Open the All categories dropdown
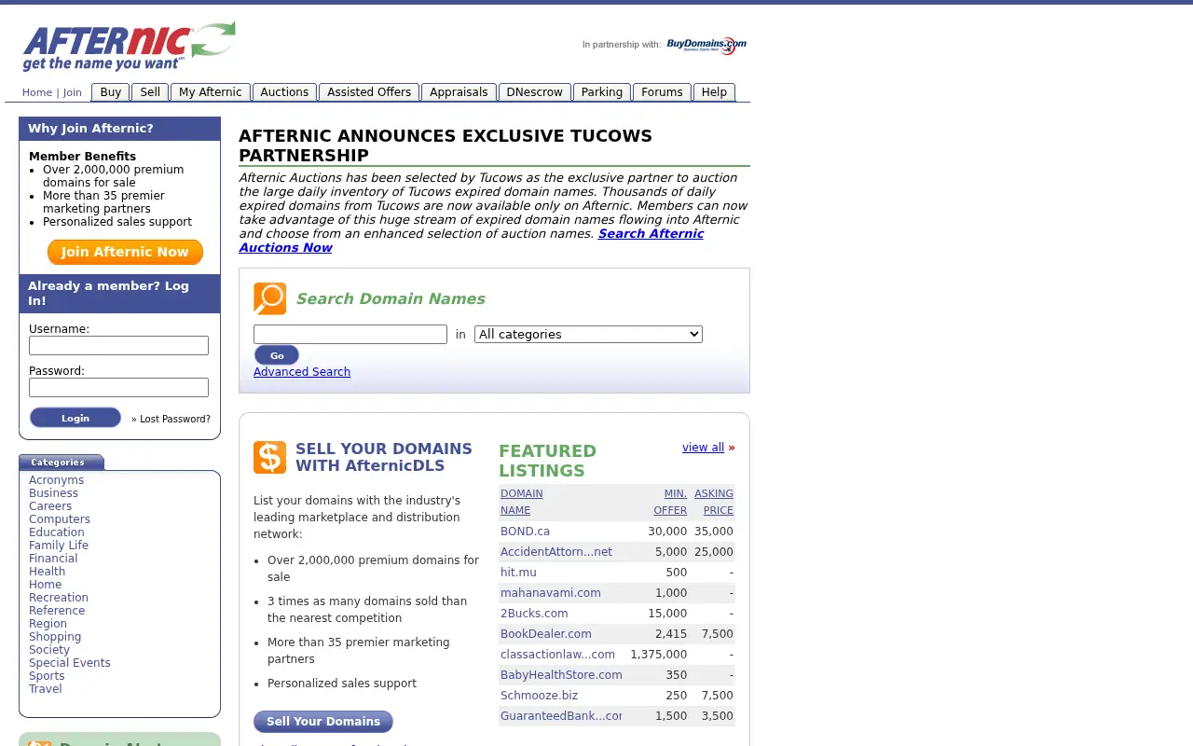The width and height of the screenshot is (1193, 746). tap(588, 334)
